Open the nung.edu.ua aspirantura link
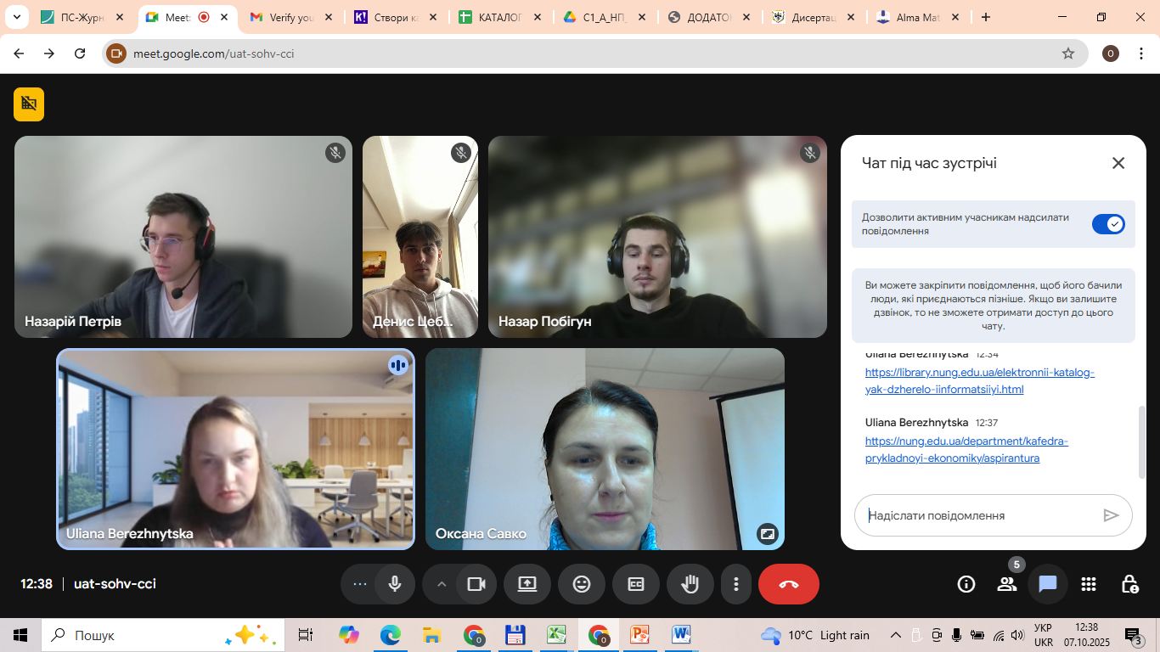This screenshot has height=652, width=1160. coord(966,450)
